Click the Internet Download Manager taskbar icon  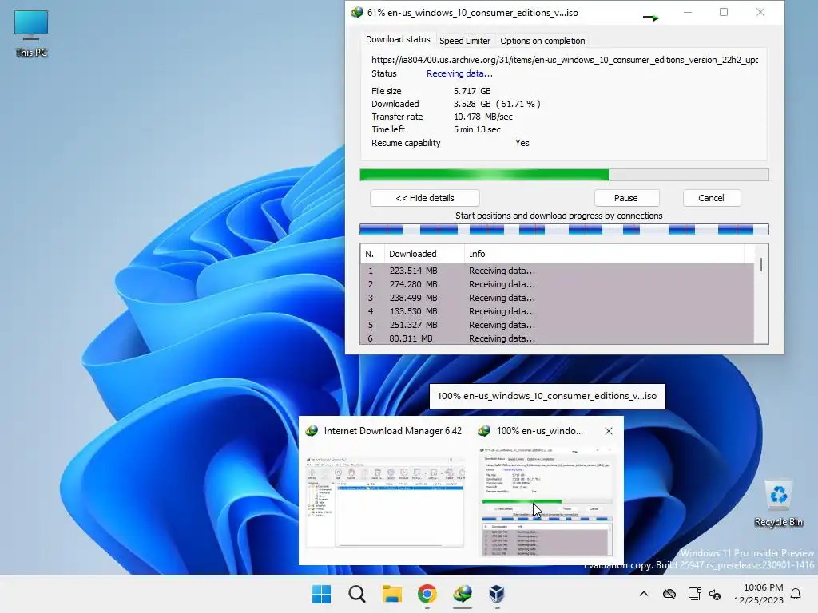pos(463,594)
